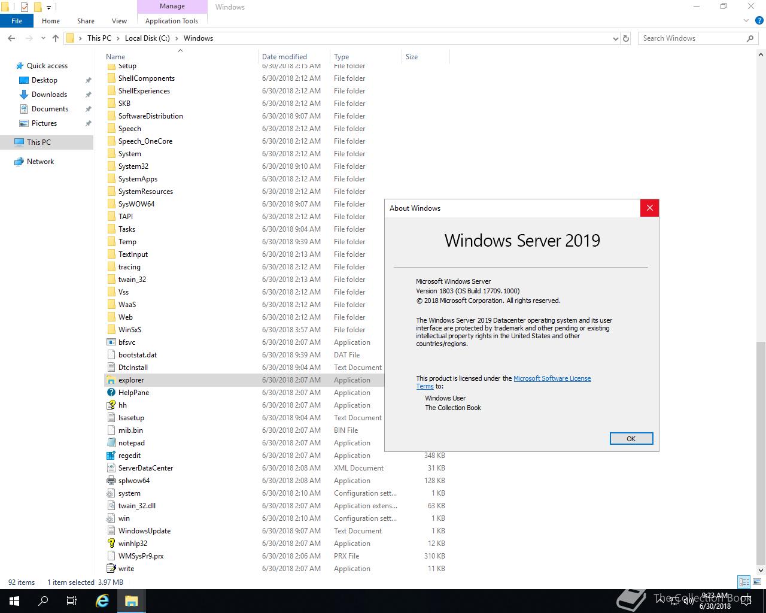Select Network in navigation pane

(x=40, y=162)
